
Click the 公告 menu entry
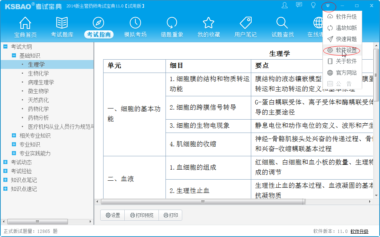tap(342, 84)
